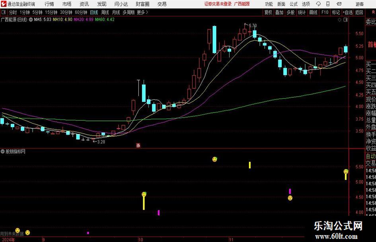Open the envelope messages icon
Viewport: 376px width, 242px height.
coord(339,4)
